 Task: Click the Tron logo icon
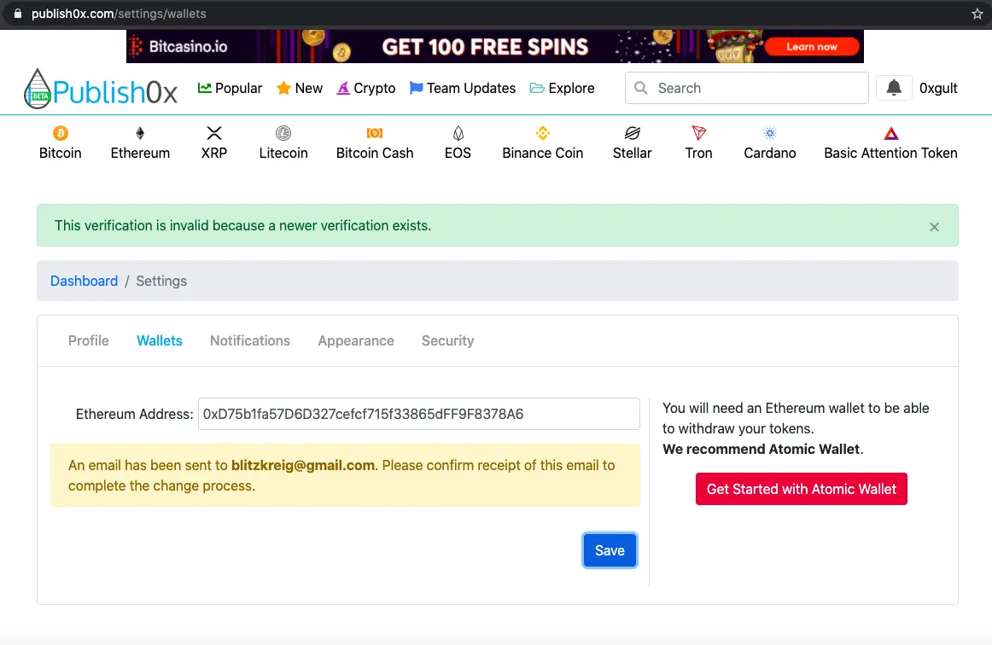[698, 133]
